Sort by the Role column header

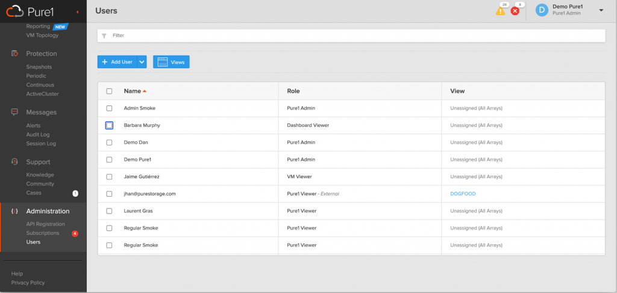coord(293,91)
